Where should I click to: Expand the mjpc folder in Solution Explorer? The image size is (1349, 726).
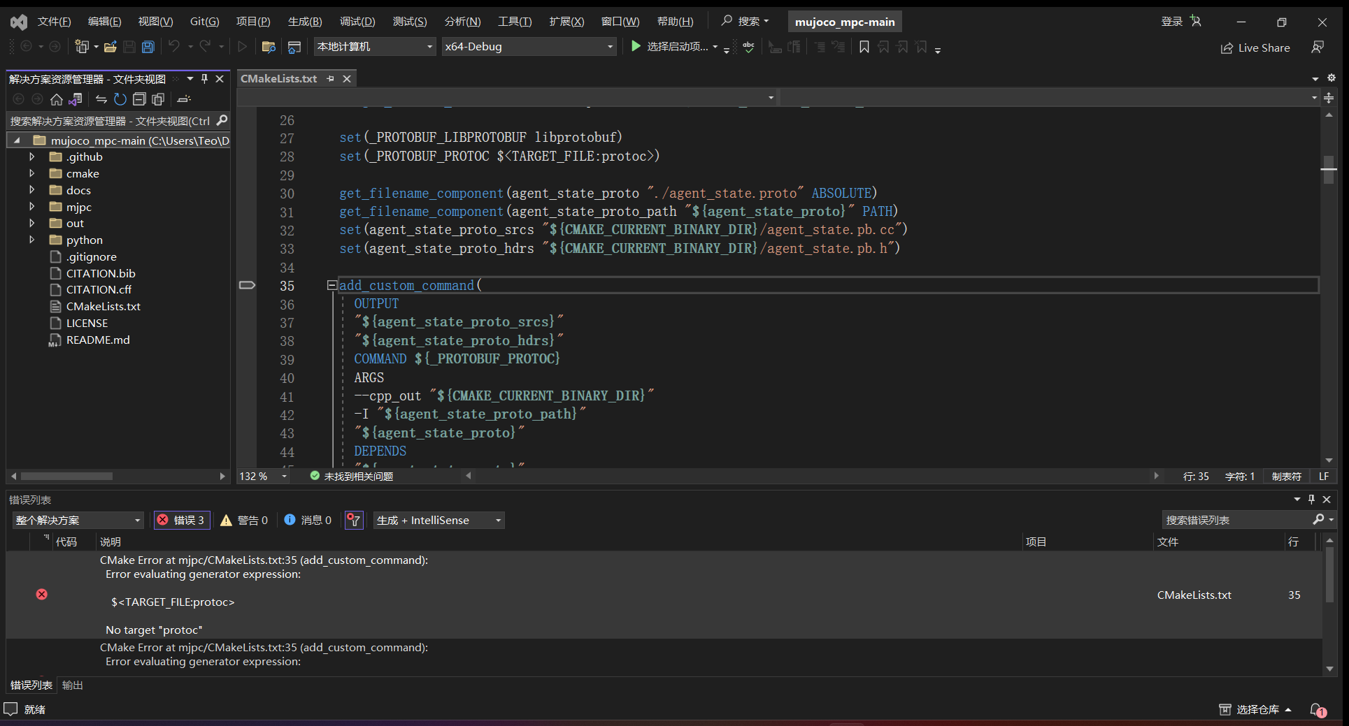32,206
